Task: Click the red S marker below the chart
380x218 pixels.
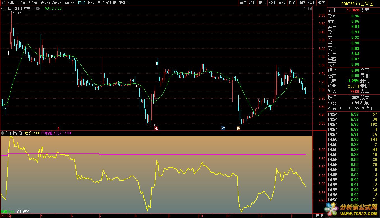Action: coord(59,128)
